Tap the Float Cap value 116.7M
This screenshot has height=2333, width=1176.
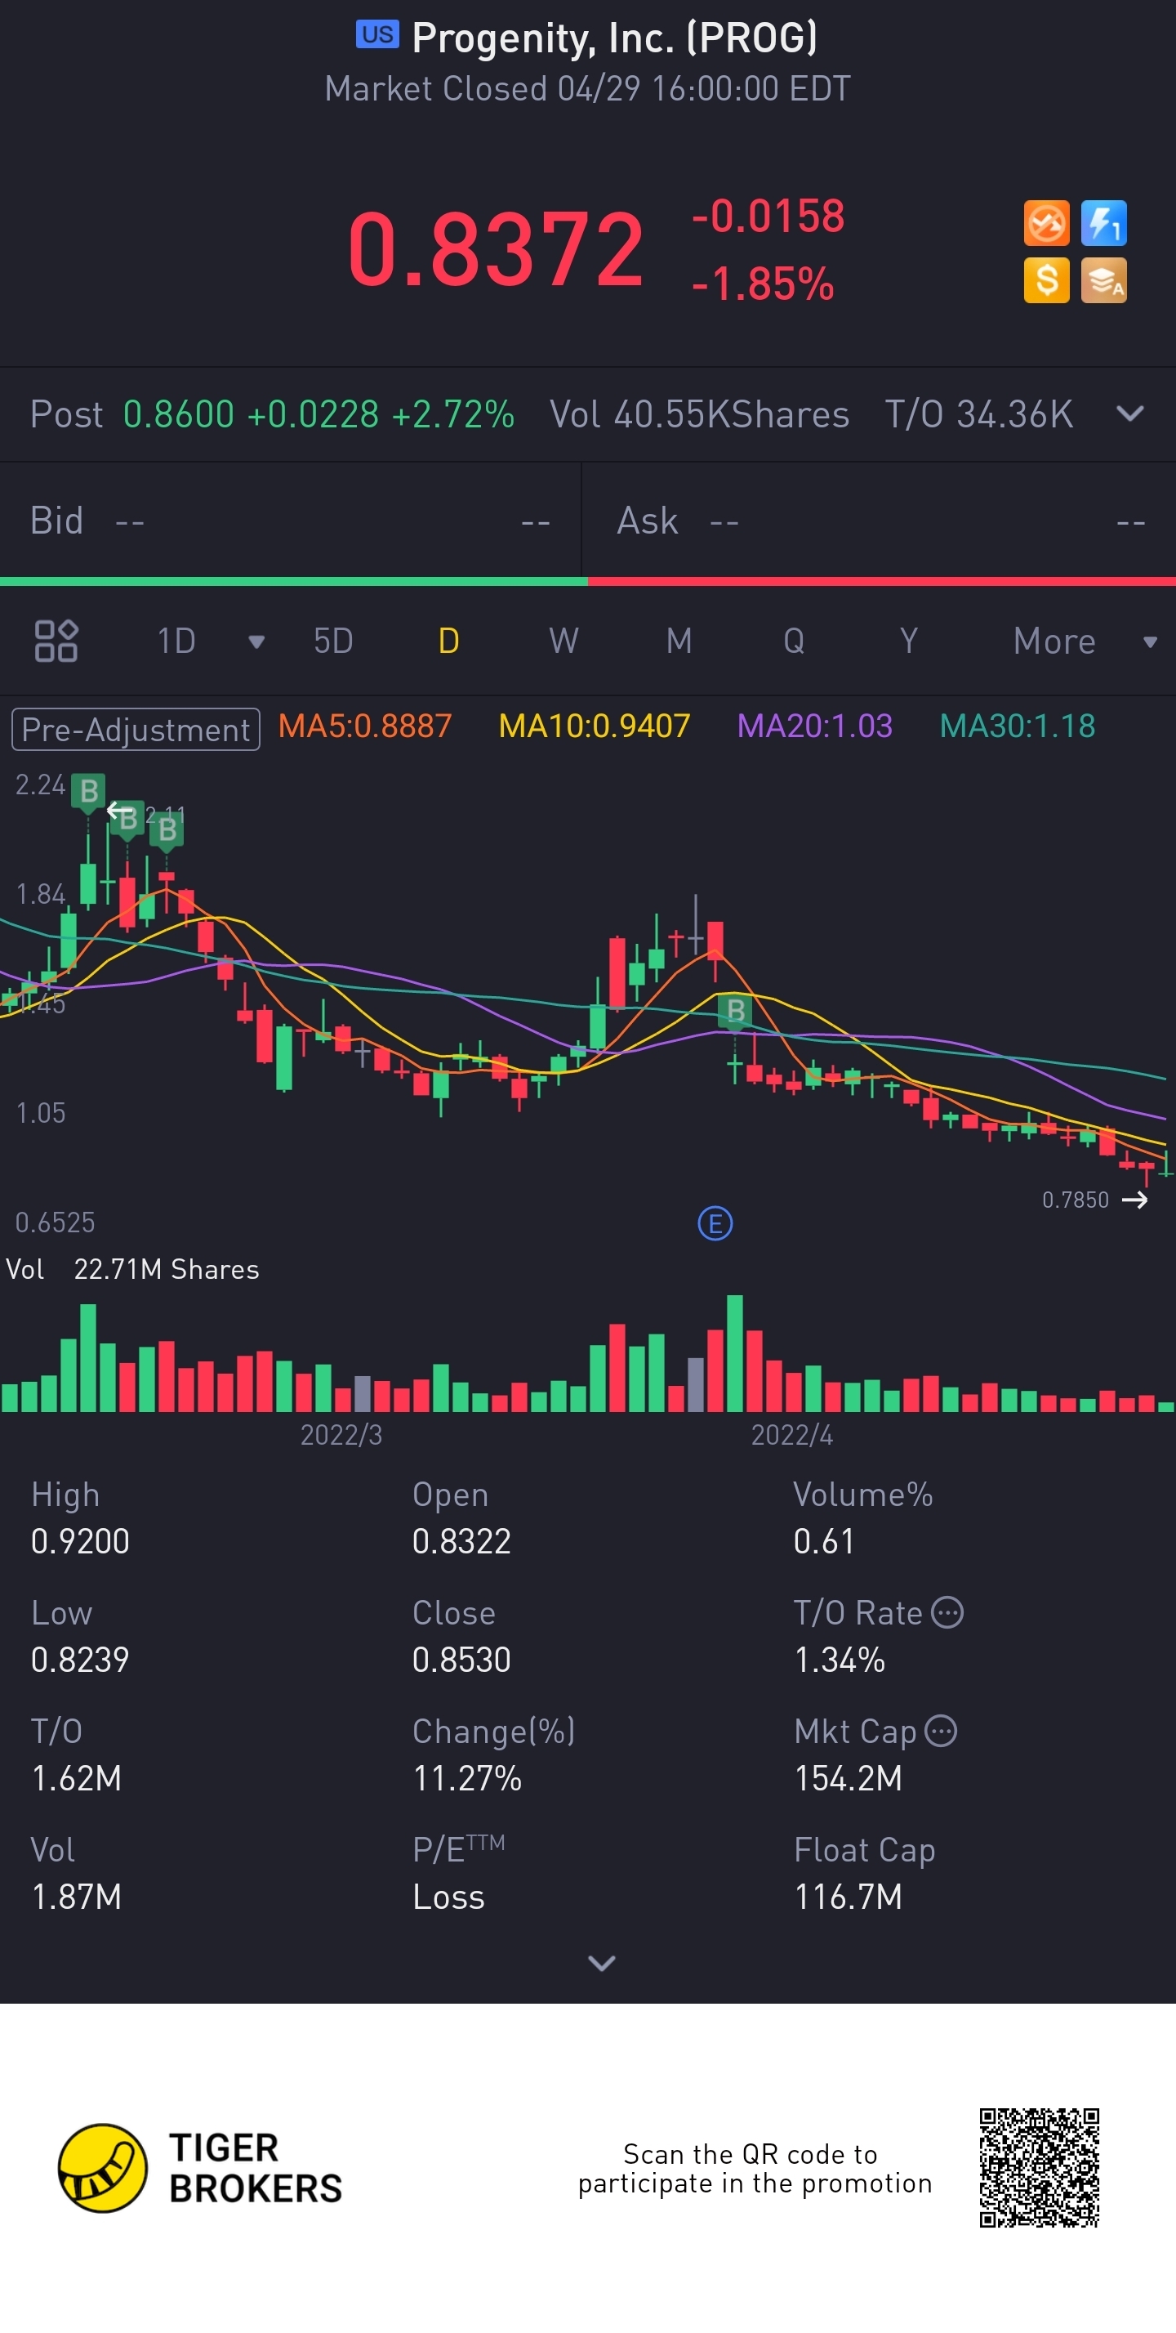click(848, 1897)
